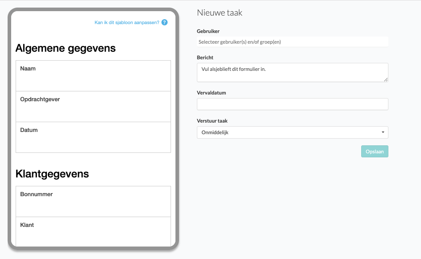421x259 pixels.
Task: Click the Vervaldatum field label
Action: coord(211,93)
